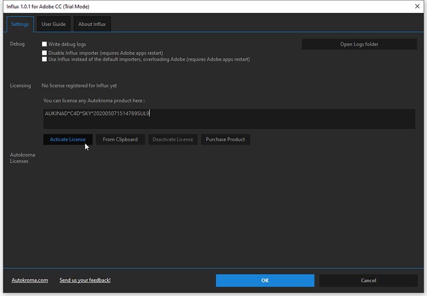Enable the Write debug logs checkbox

point(44,44)
